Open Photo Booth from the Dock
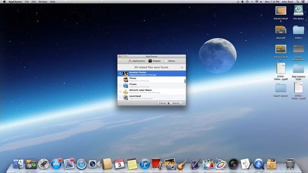Screen dimensions: 308x173 click(x=157, y=164)
